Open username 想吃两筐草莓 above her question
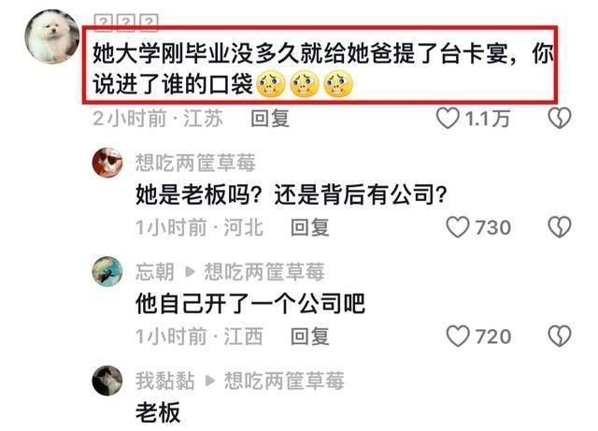The height and width of the screenshot is (431, 598). point(195,163)
